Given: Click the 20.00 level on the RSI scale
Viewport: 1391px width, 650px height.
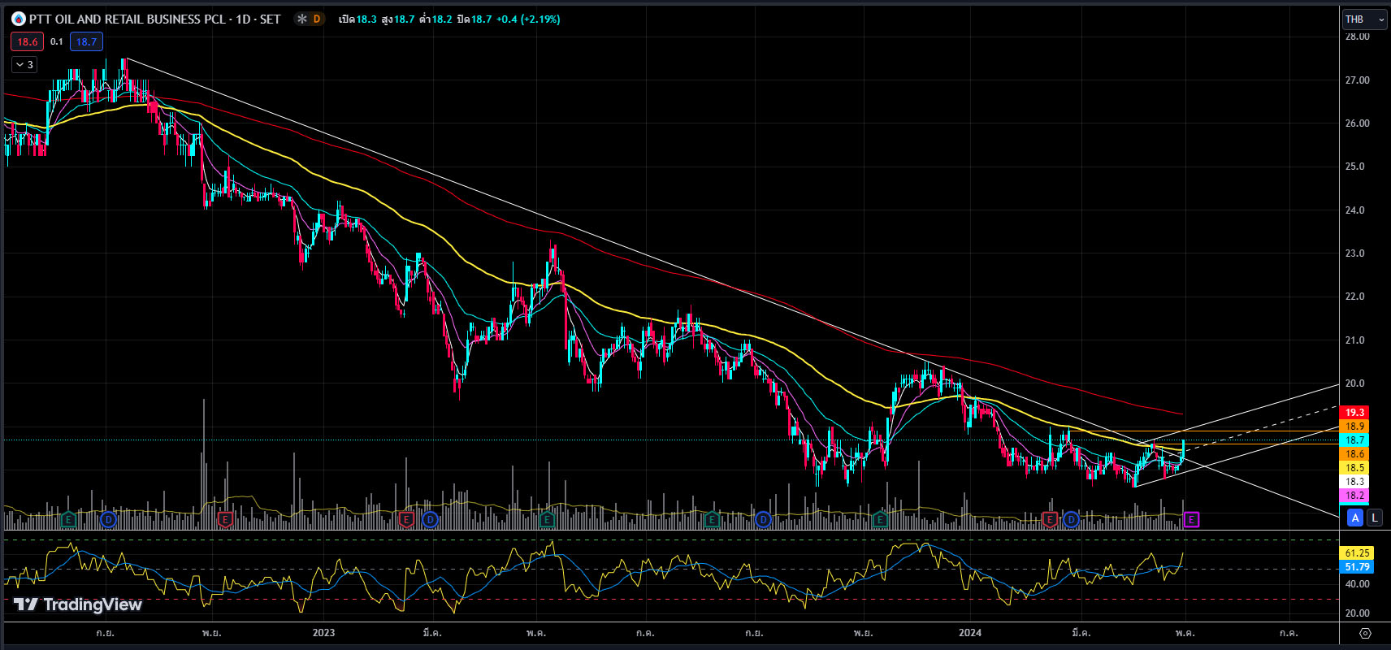Looking at the screenshot, I should 1358,613.
